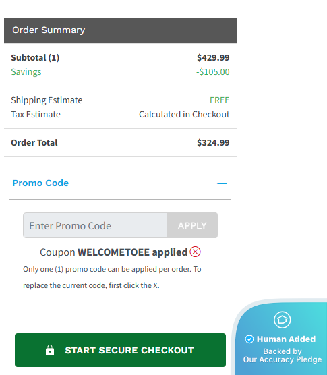Click the Tax Estimate label
Image resolution: width=327 pixels, height=375 pixels.
click(x=36, y=114)
